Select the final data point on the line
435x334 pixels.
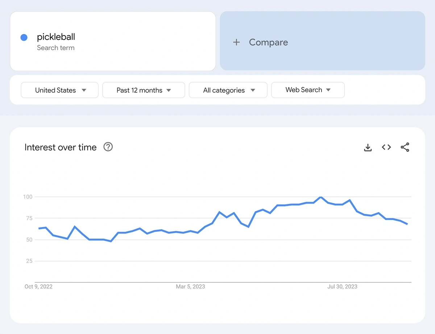(x=407, y=224)
